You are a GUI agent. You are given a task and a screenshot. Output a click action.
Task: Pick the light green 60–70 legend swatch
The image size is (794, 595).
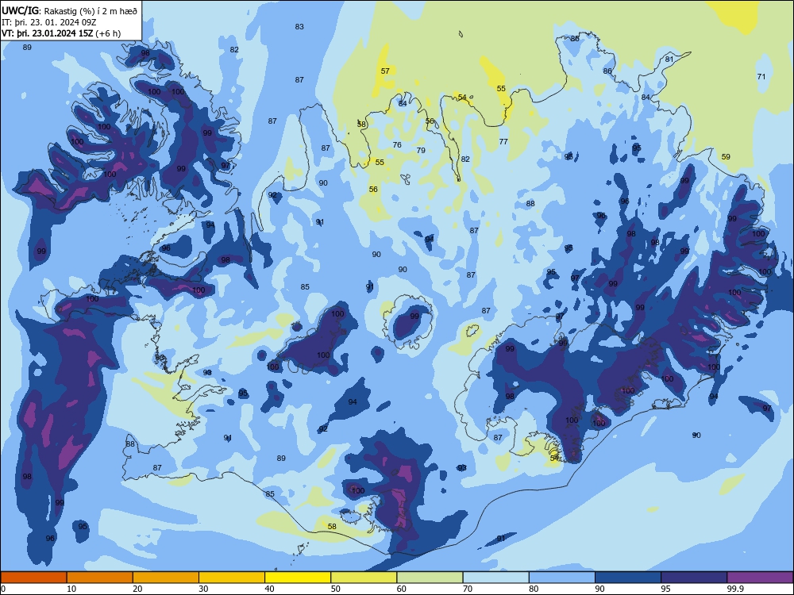[x=430, y=578]
